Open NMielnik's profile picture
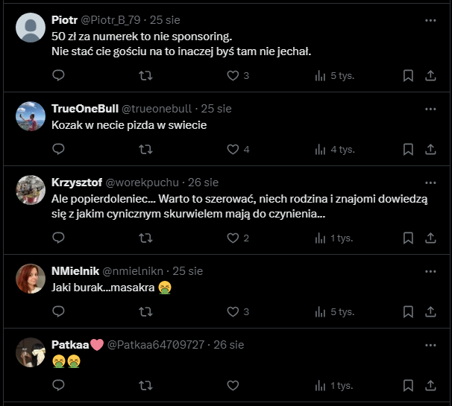Image resolution: width=452 pixels, height=406 pixels. [31, 279]
